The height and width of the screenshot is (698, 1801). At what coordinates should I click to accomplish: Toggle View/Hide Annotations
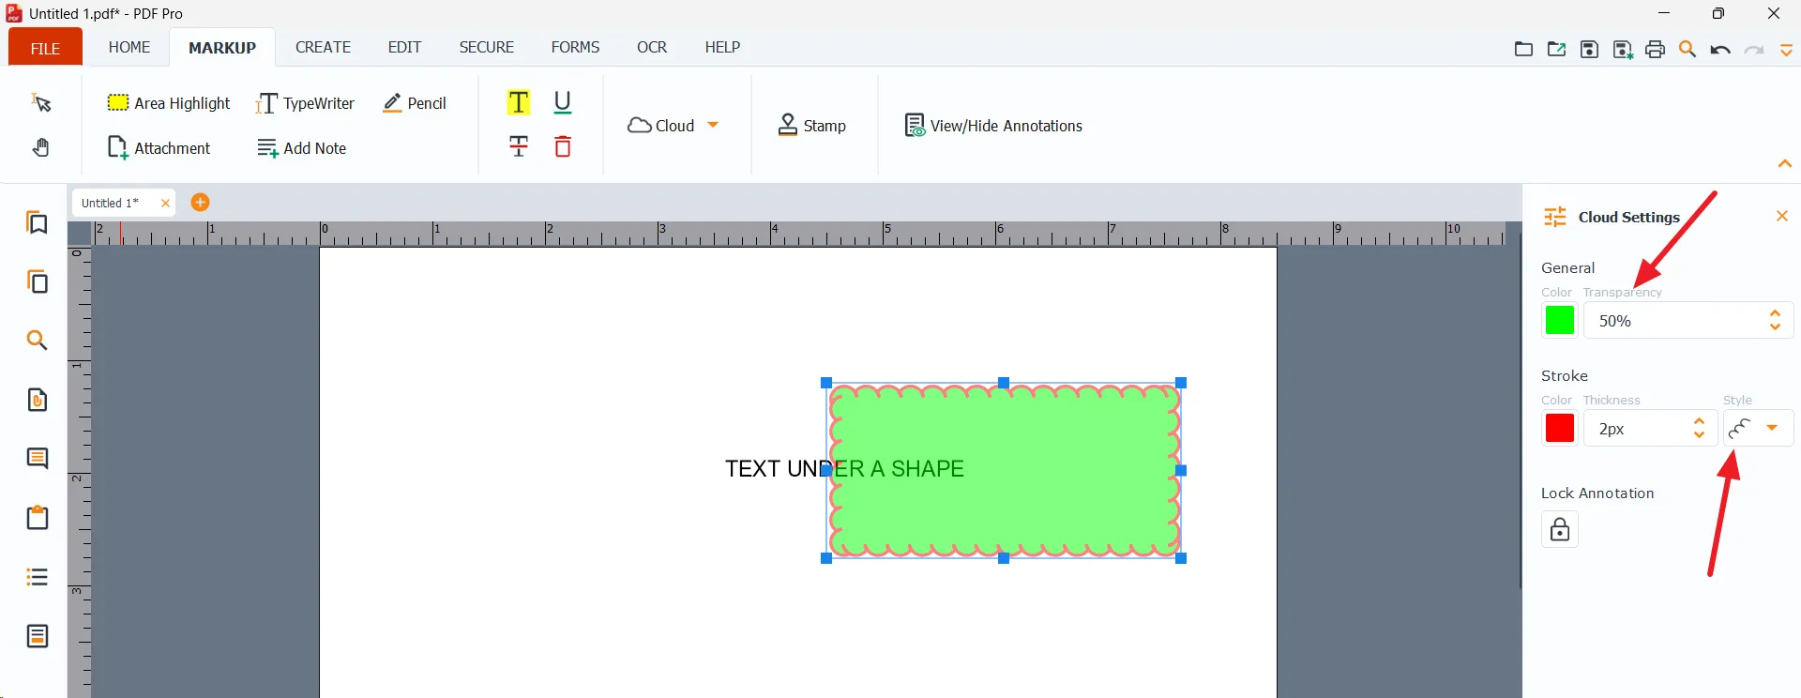coord(993,126)
